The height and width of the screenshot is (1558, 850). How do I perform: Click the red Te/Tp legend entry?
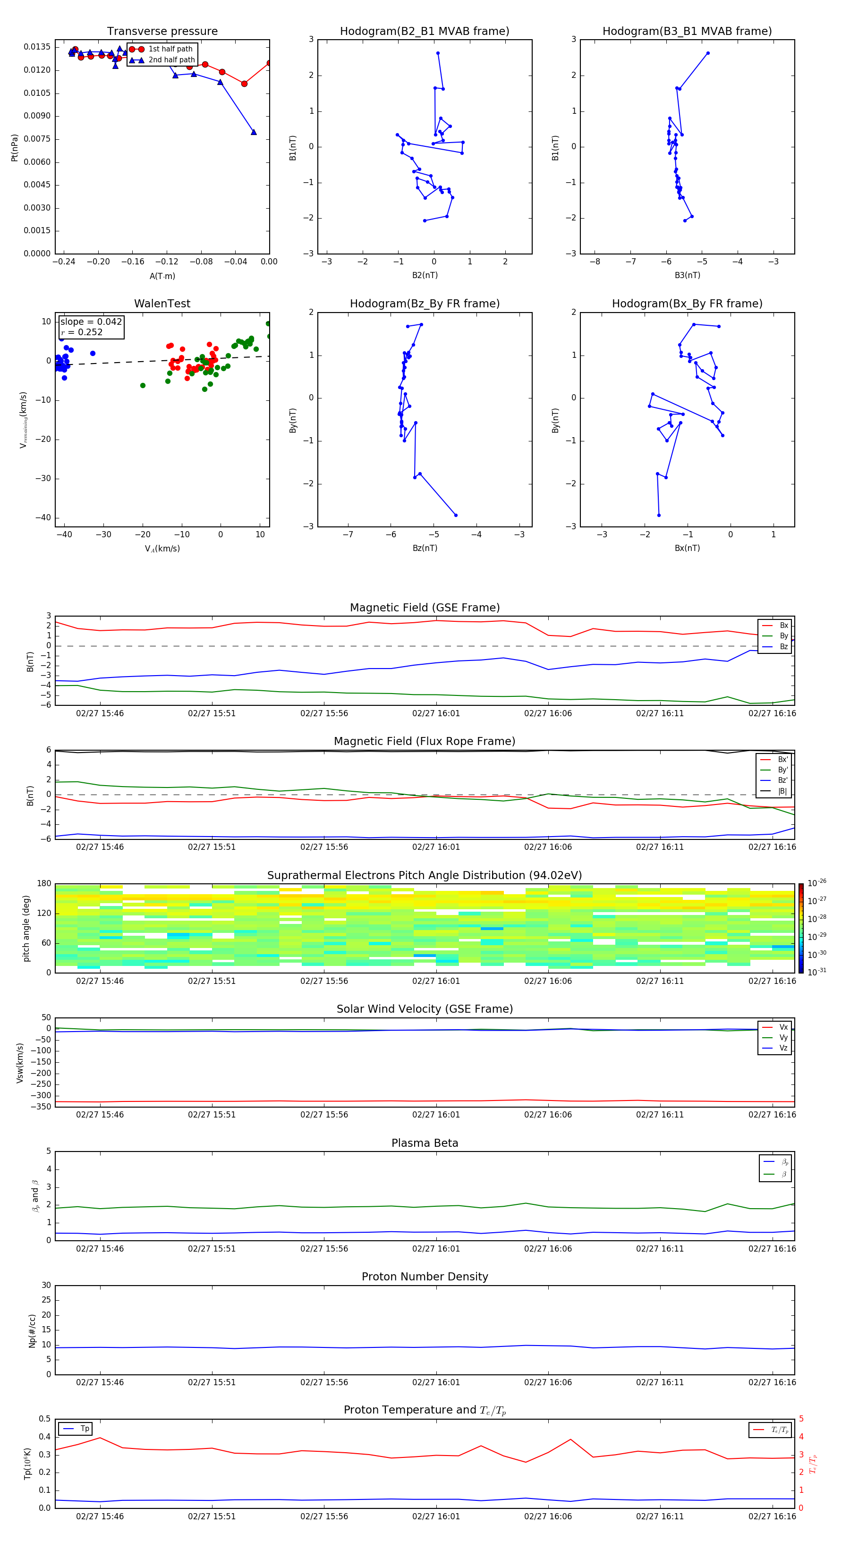pyautogui.click(x=771, y=1430)
